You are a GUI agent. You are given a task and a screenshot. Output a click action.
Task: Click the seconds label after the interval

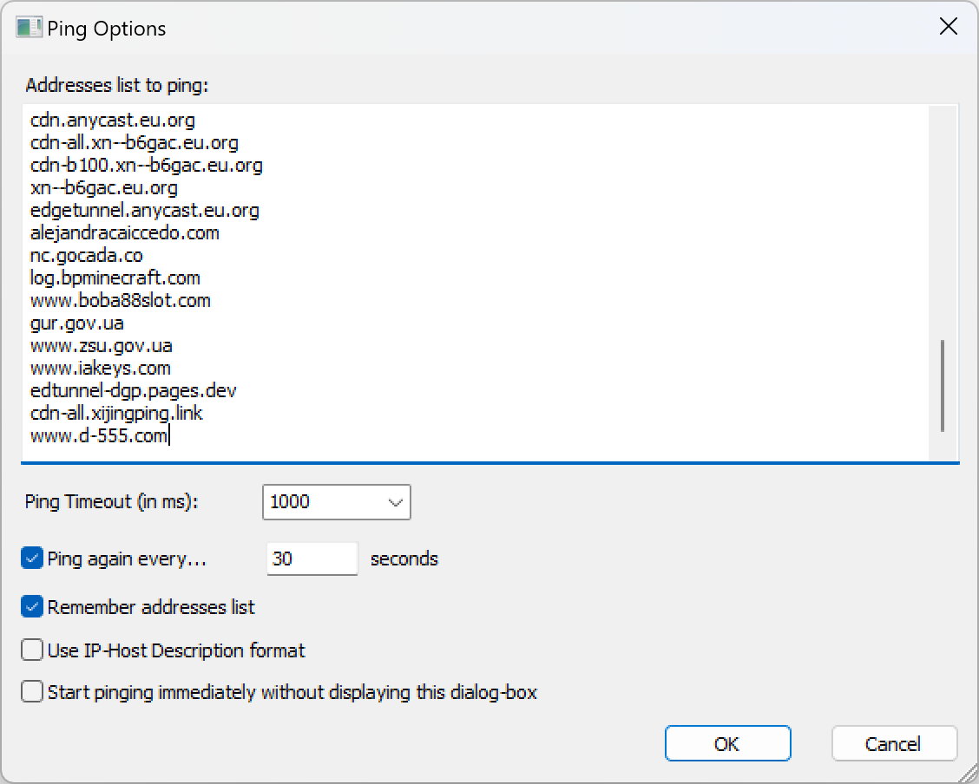[x=404, y=559]
